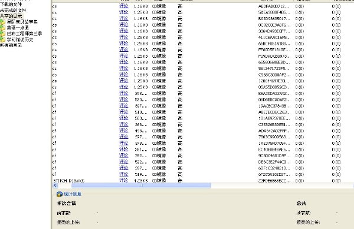354x229 pixels.
Task: Click CD镜像 type in STITCH D13.mds row
Action: 159,181
